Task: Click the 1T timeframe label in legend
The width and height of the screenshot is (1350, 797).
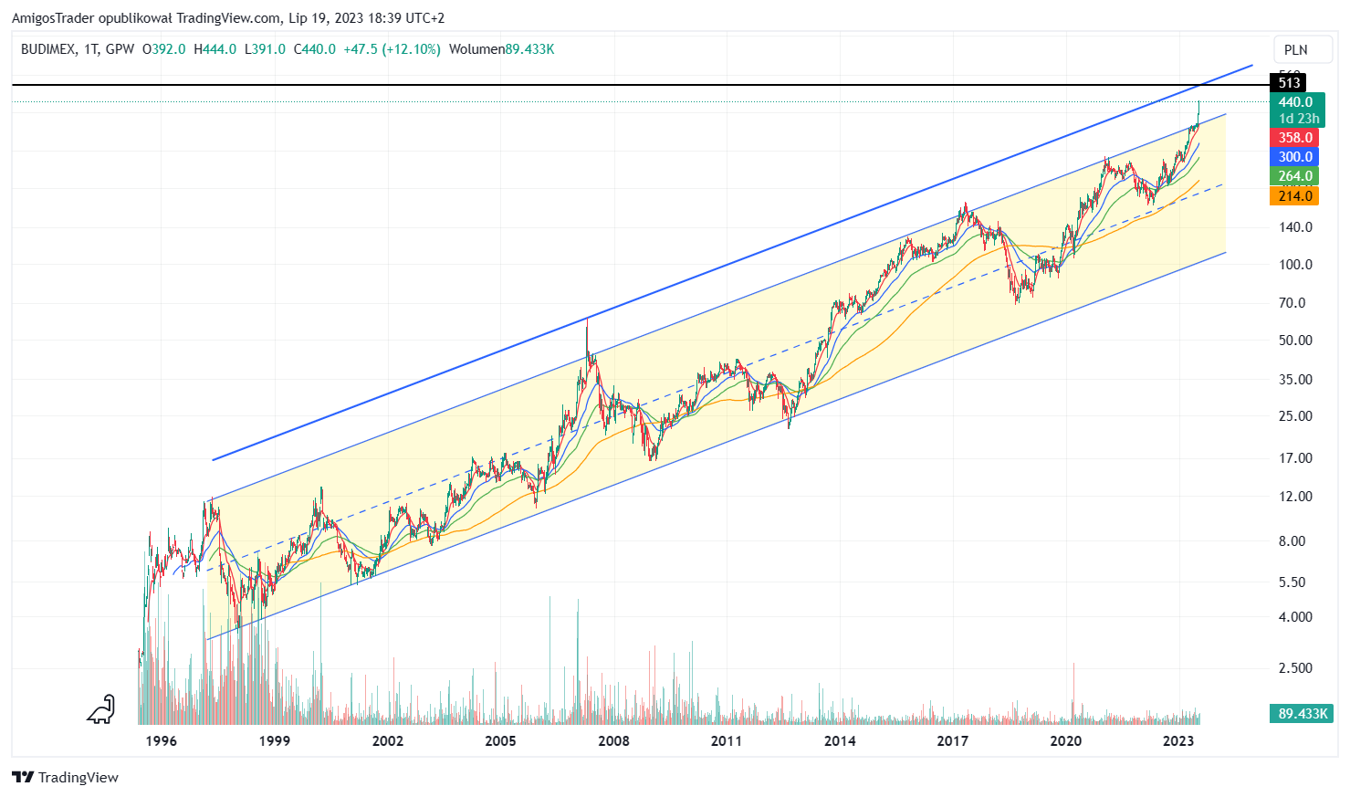Action: click(90, 49)
